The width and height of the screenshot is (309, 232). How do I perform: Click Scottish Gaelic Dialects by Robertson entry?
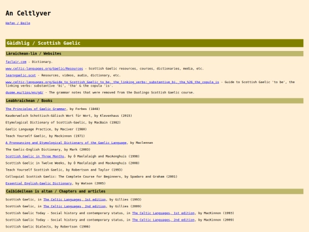(x=47, y=226)
